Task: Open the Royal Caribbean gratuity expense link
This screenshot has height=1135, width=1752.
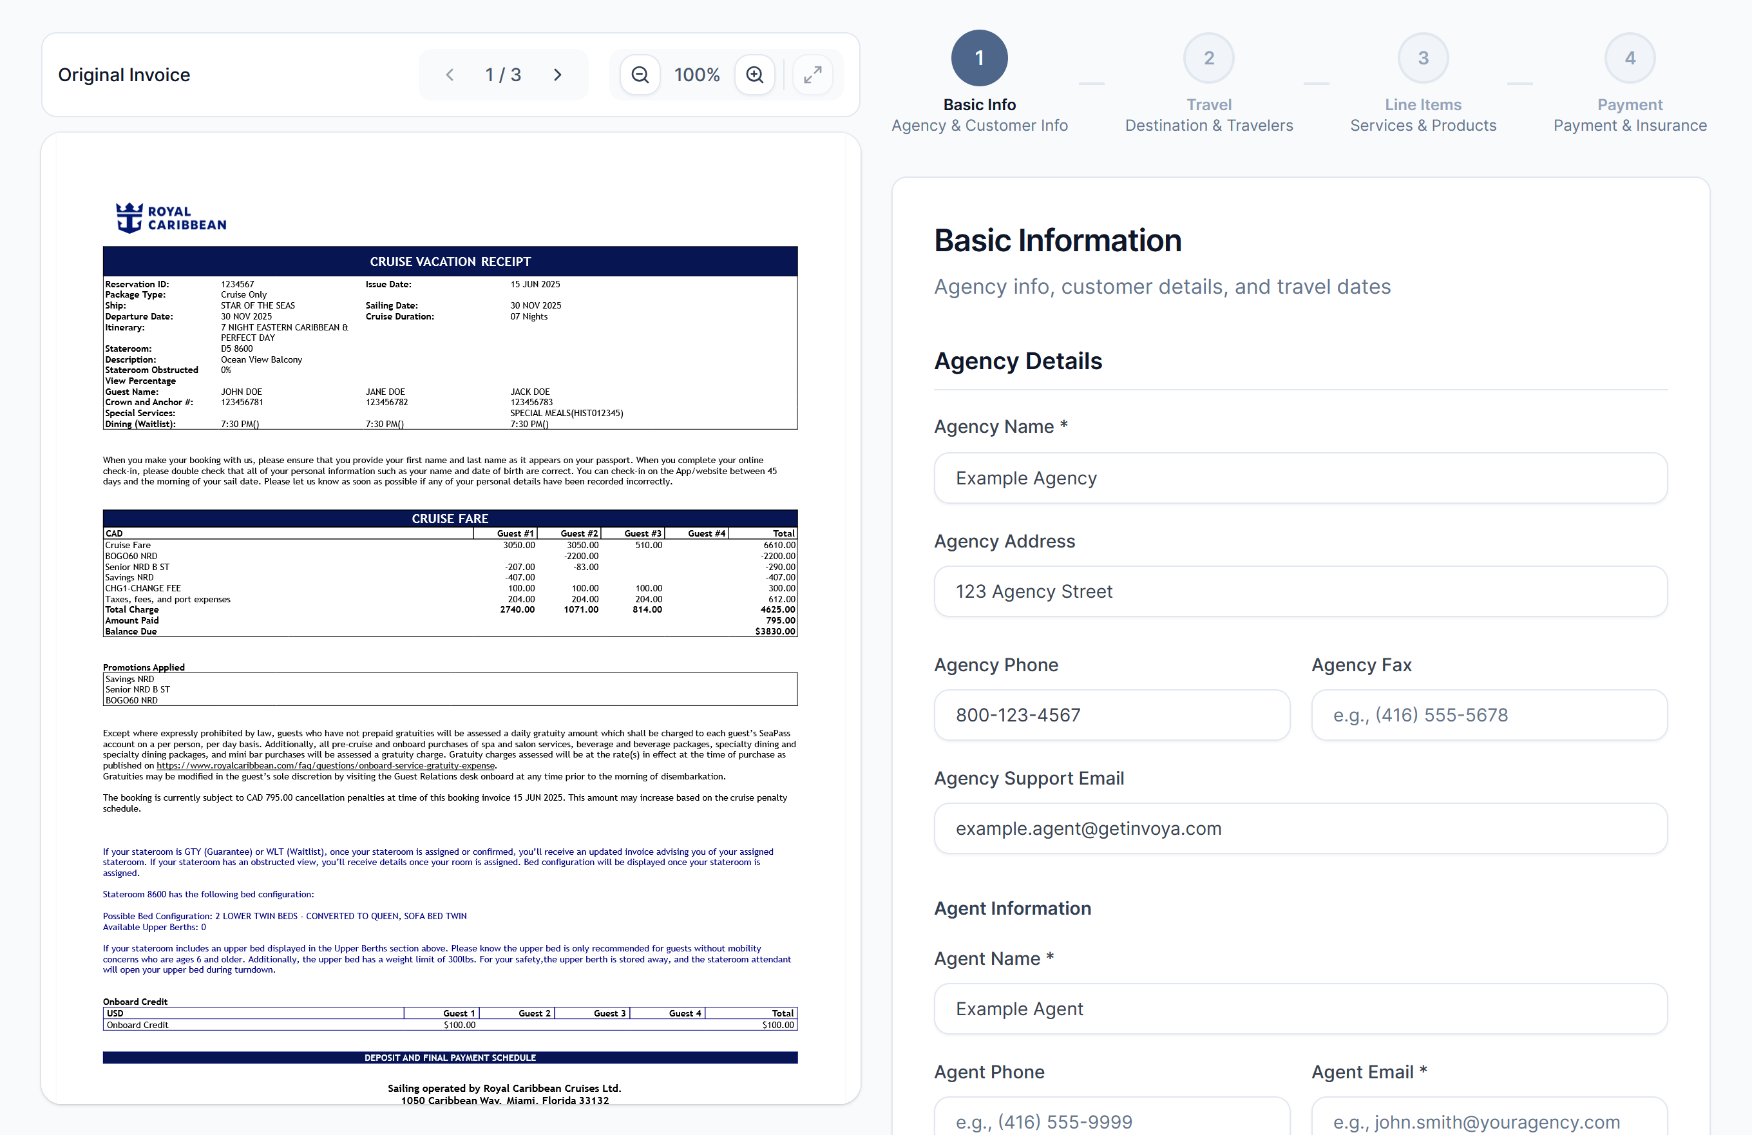Action: pos(325,765)
